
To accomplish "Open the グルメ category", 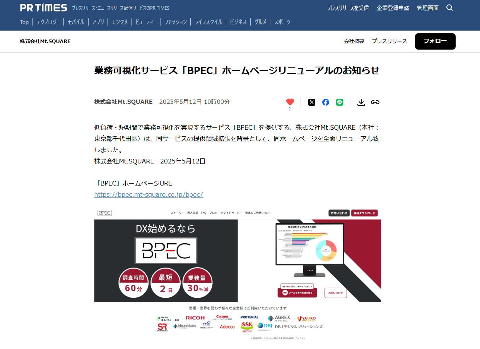I will (x=260, y=22).
